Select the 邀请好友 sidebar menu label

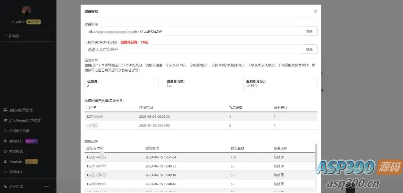[16, 141]
